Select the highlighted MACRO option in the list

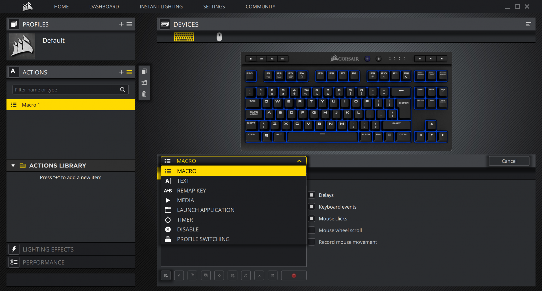click(x=234, y=171)
